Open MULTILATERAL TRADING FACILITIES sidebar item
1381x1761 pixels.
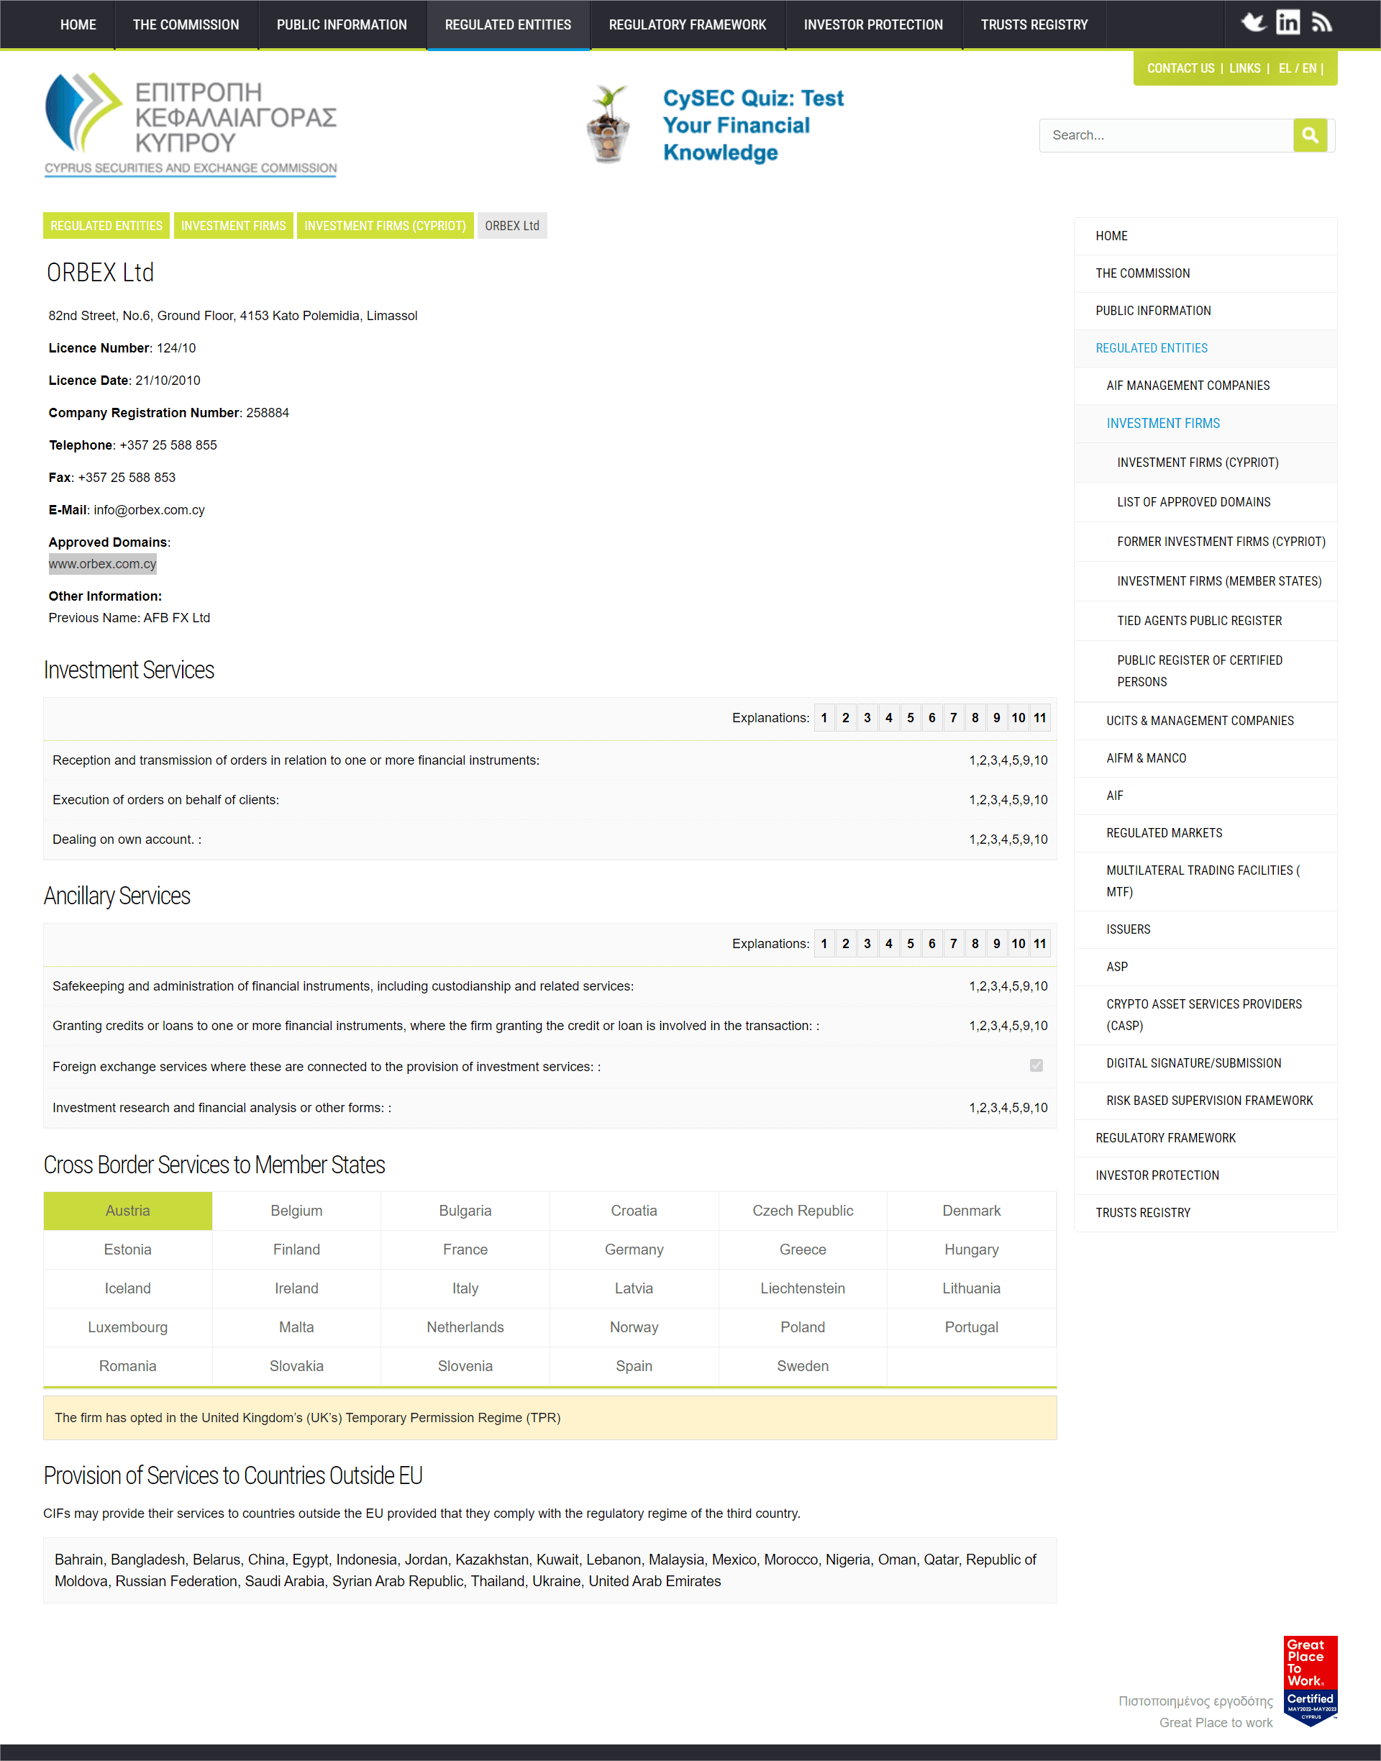(1205, 881)
